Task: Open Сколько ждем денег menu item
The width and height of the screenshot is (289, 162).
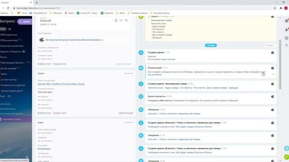Action: tap(11, 91)
